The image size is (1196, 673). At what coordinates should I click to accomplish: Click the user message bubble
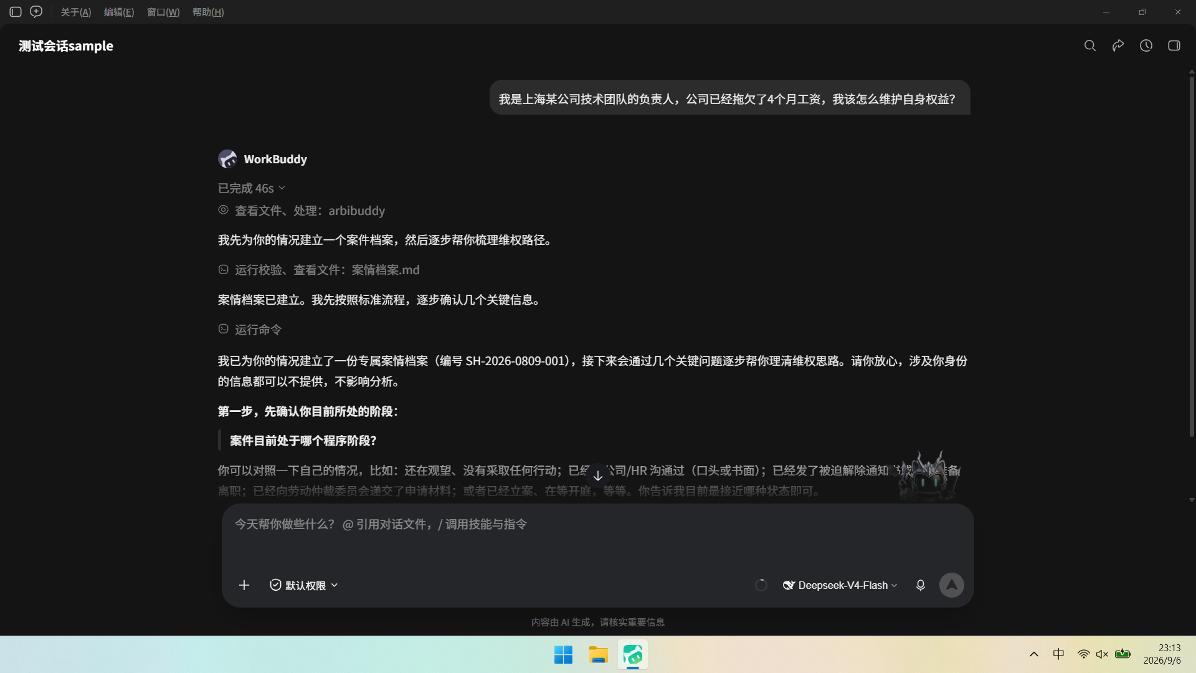729,98
